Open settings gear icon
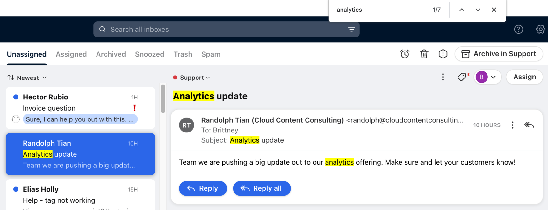The image size is (548, 210). 540,29
